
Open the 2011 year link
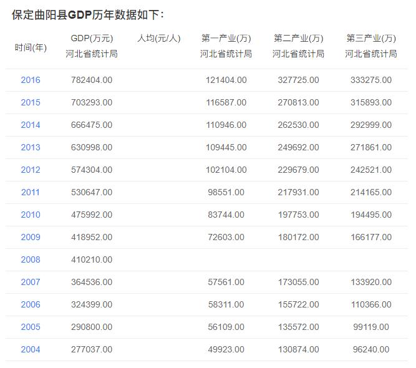(x=31, y=192)
